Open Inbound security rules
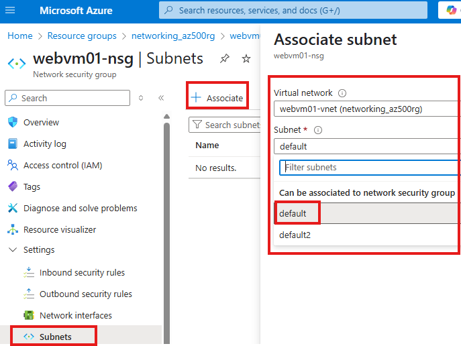 click(82, 272)
